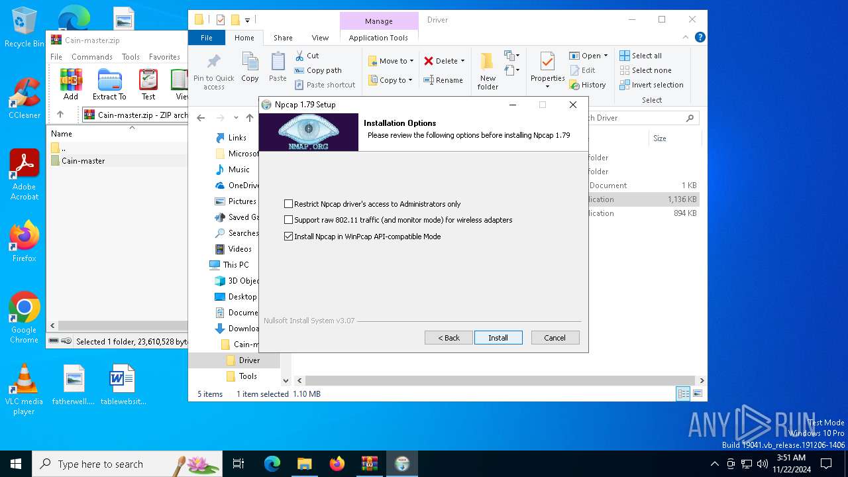Click the Properties icon in ribbon
This screenshot has width=848, height=477.
[x=547, y=62]
